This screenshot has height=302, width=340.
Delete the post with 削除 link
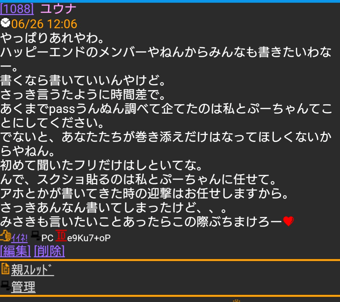[x=49, y=251]
